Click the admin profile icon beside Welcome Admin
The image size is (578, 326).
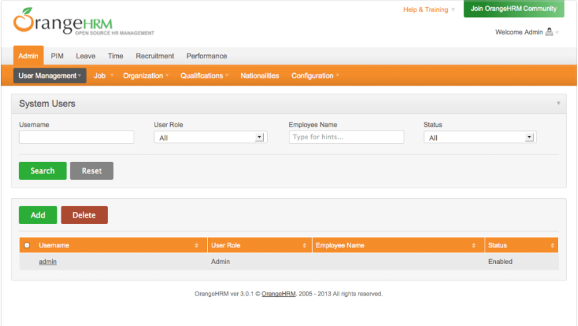click(548, 32)
